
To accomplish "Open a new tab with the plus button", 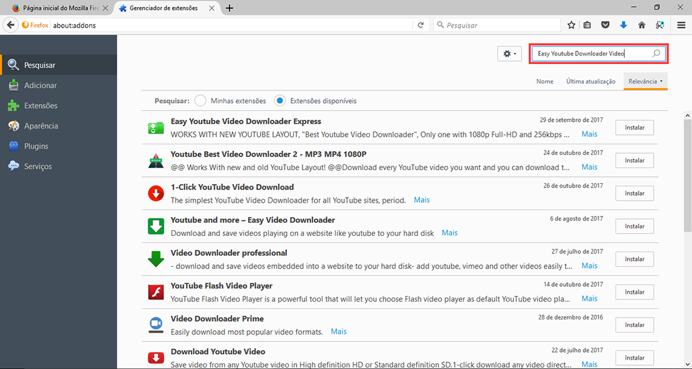I will click(x=229, y=8).
